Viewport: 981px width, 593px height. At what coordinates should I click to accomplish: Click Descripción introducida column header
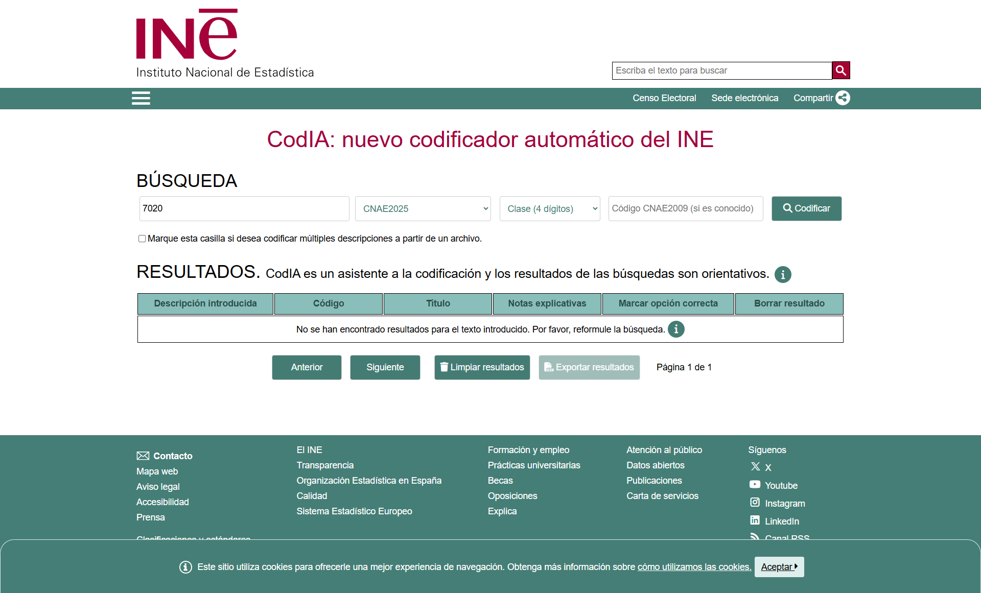coord(205,303)
